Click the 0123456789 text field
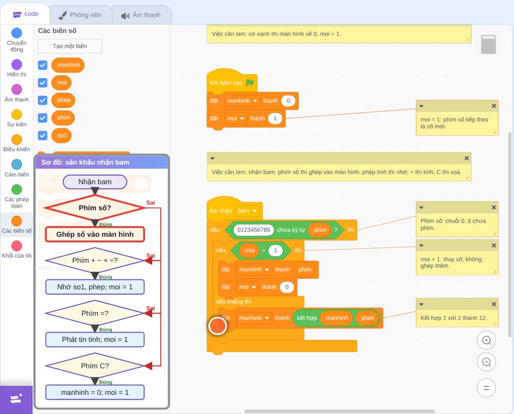The image size is (514, 414). click(x=253, y=230)
